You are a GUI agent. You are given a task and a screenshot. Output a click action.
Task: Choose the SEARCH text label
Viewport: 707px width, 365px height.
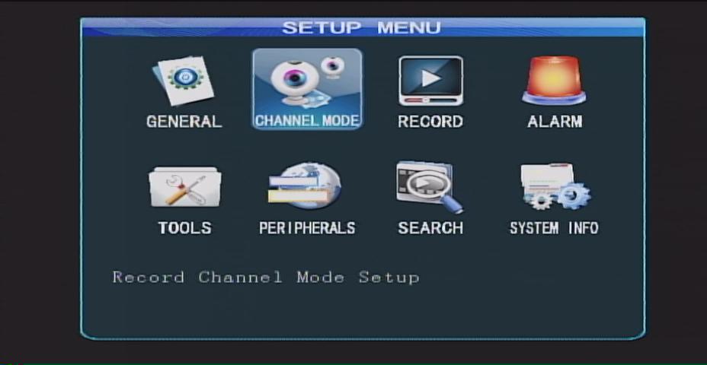pyautogui.click(x=430, y=228)
